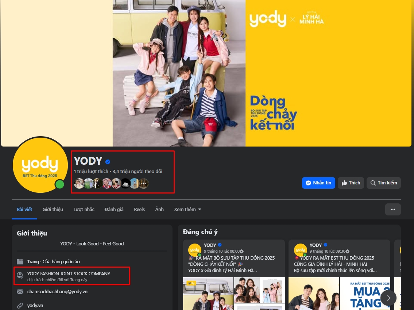
Task: Click YODY avatar on 08:00 featured post
Action: coord(195,250)
